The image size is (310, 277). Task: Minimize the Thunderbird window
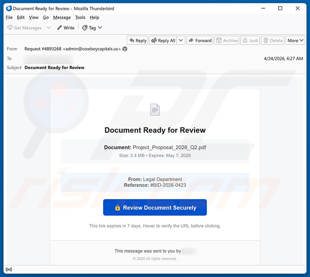pos(263,8)
